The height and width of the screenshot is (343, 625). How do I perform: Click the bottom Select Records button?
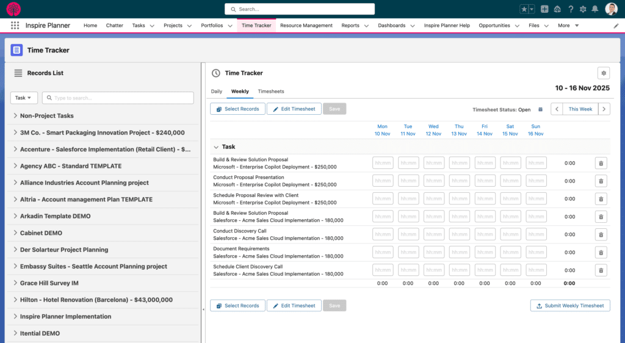point(237,306)
